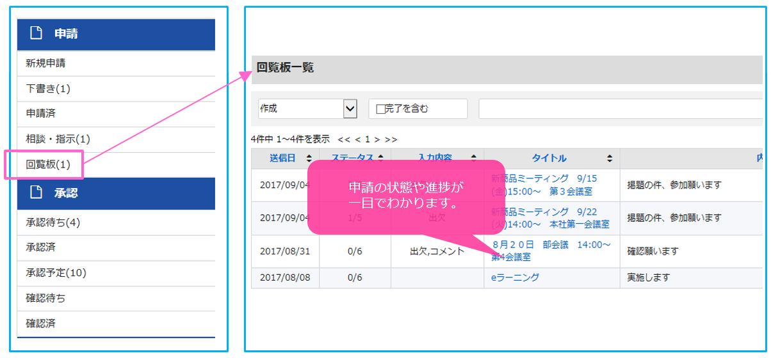Open 相談・指示(1) menu entry

[x=116, y=139]
